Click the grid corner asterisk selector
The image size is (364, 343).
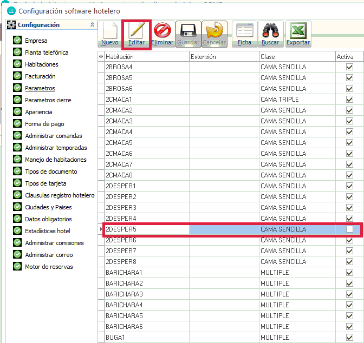click(x=101, y=57)
